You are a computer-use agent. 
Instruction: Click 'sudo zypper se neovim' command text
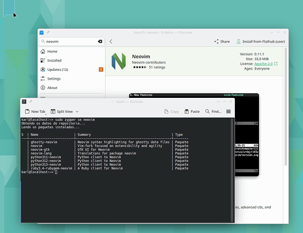point(75,120)
